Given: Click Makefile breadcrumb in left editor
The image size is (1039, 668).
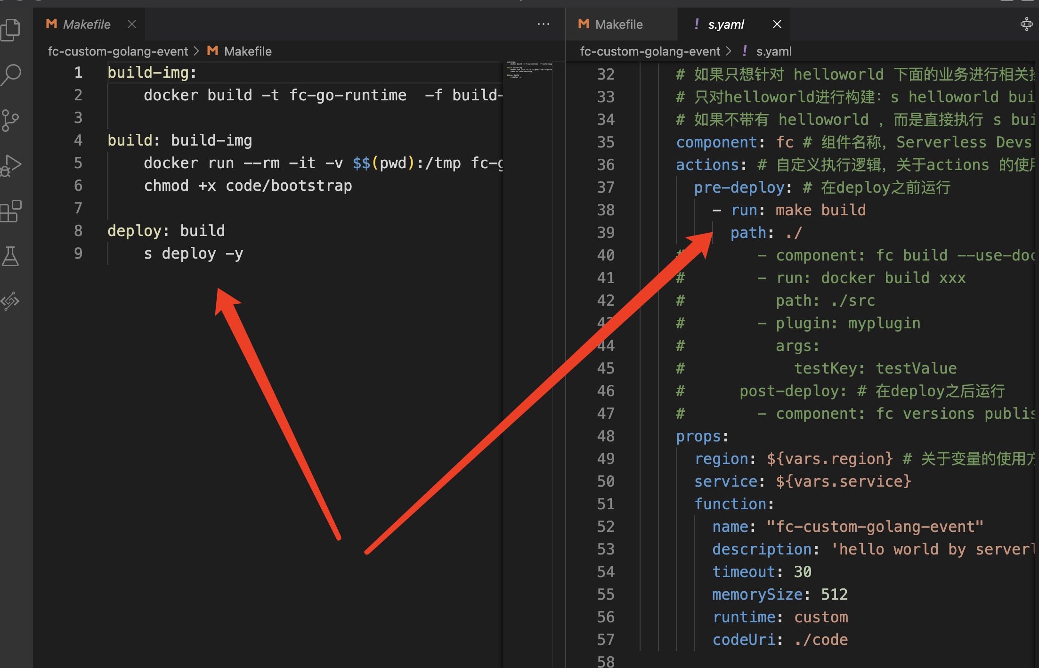Looking at the screenshot, I should pyautogui.click(x=239, y=51).
